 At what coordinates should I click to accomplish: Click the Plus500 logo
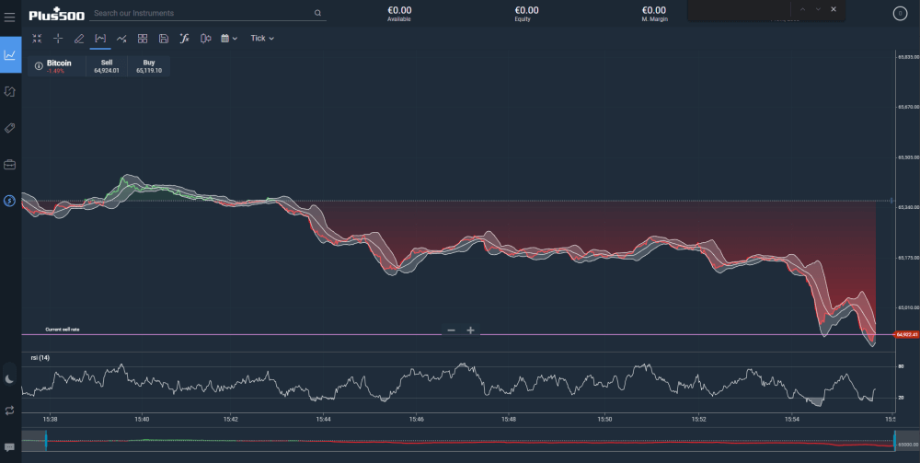[57, 14]
